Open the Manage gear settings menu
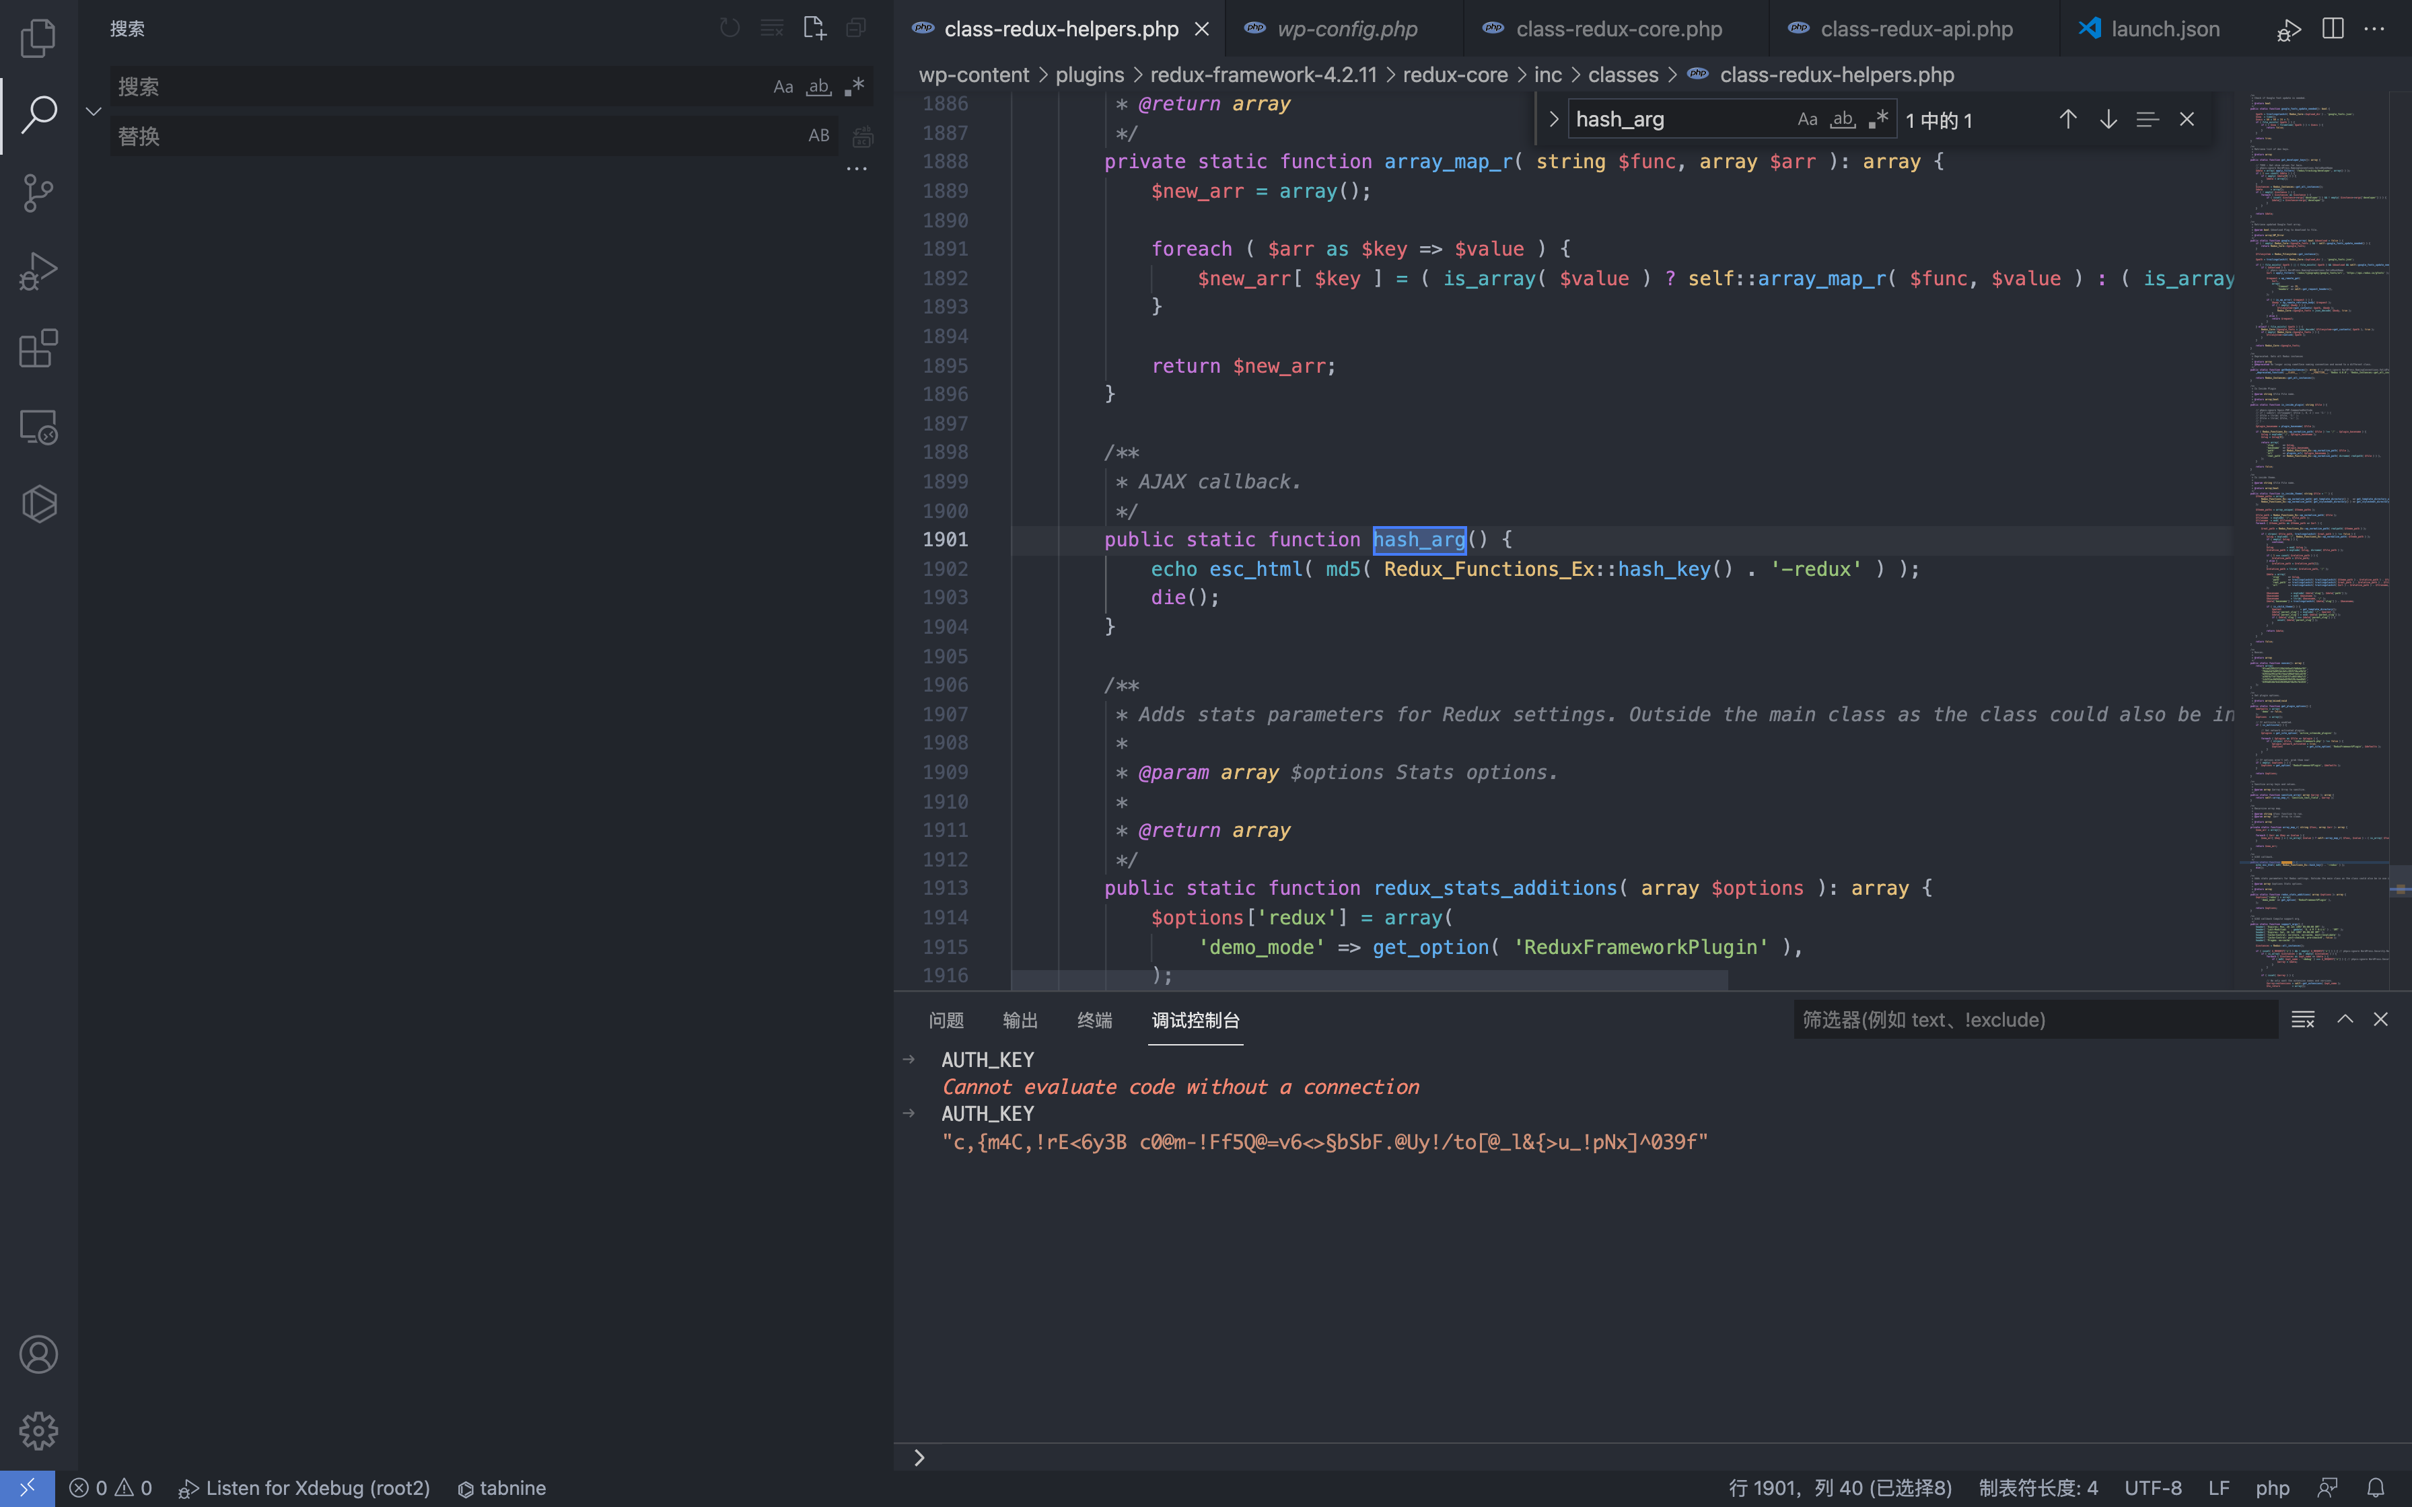The image size is (2412, 1507). (x=38, y=1431)
